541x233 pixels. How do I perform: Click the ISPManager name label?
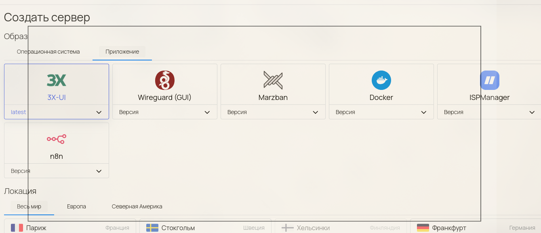tap(490, 98)
